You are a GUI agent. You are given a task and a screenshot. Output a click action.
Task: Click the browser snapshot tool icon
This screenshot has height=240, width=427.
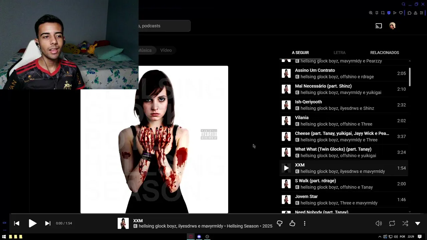pos(383,13)
